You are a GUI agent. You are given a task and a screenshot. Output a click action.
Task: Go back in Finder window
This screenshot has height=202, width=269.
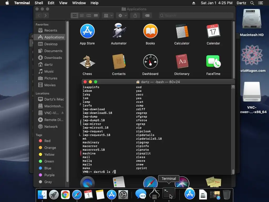tap(39, 16)
